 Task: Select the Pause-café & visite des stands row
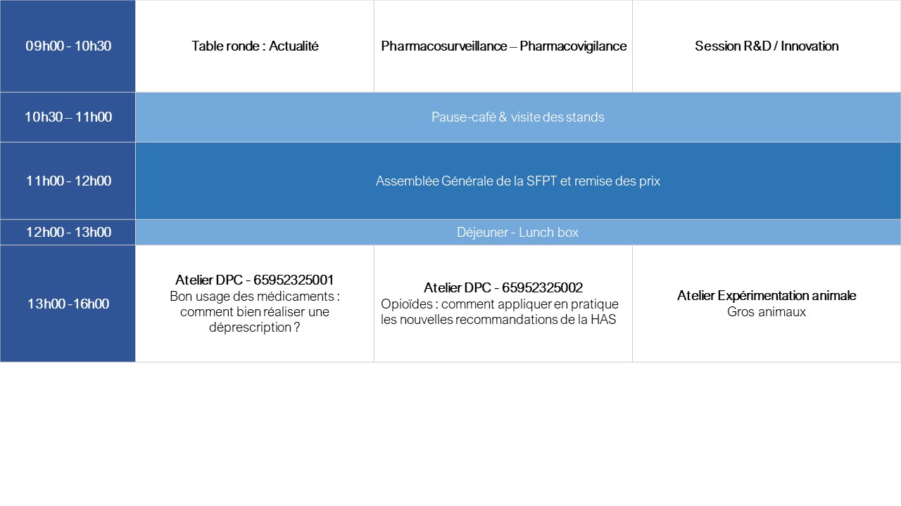tap(518, 117)
